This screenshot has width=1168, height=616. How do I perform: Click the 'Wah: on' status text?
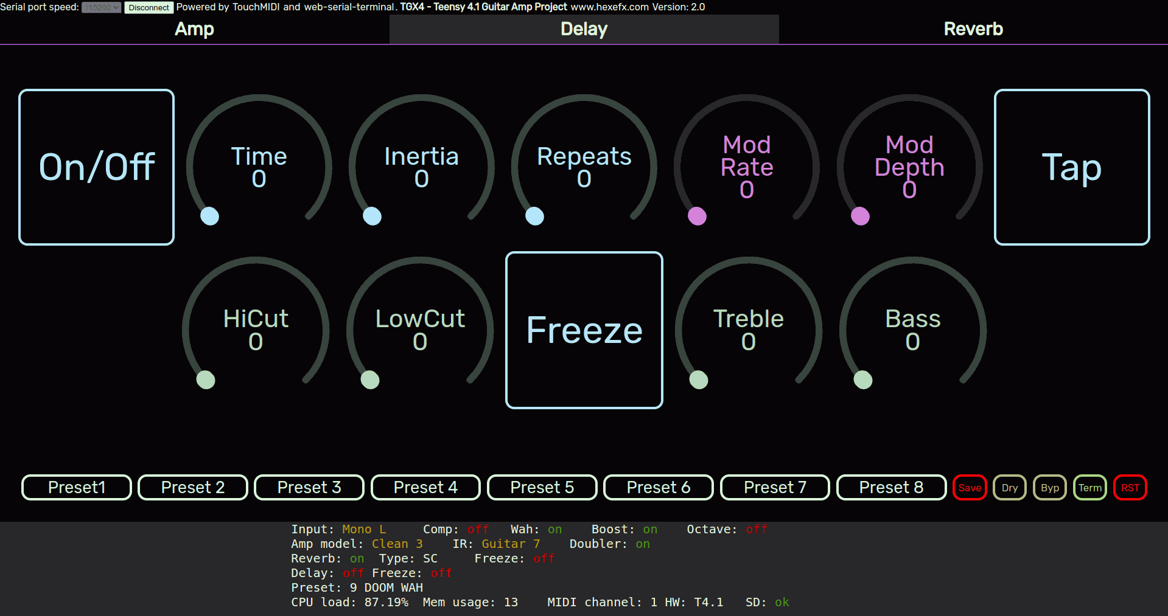tap(536, 529)
